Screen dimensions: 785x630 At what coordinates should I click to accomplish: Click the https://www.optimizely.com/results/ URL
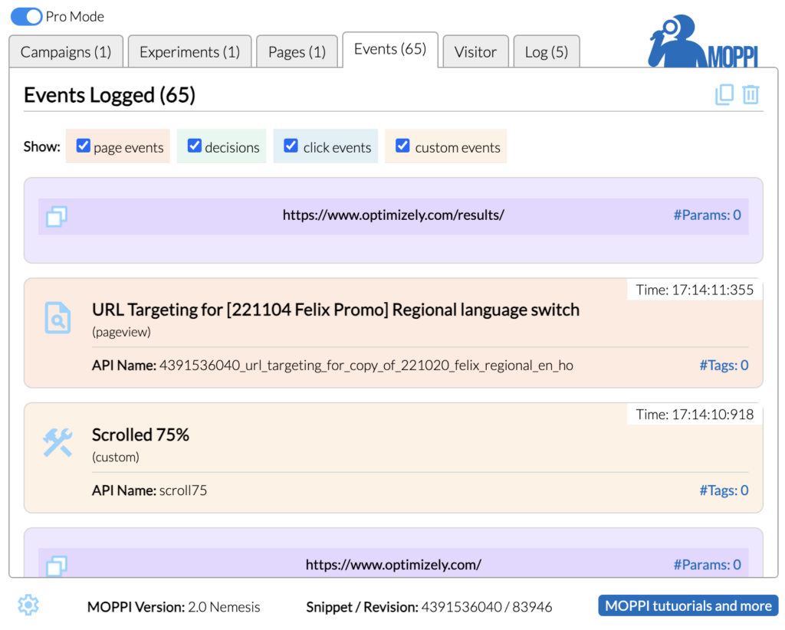tap(393, 215)
